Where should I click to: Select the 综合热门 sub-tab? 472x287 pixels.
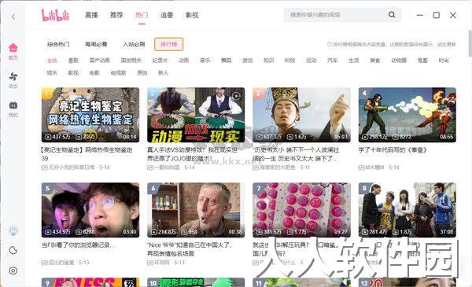point(58,44)
